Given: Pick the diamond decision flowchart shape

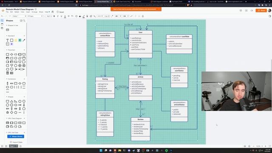Looking at the screenshot, I should point(11,54).
